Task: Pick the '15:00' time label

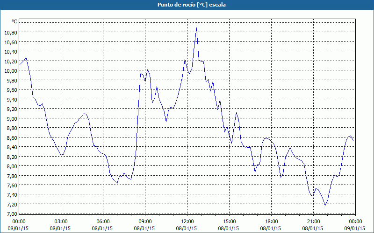Action: click(229, 222)
